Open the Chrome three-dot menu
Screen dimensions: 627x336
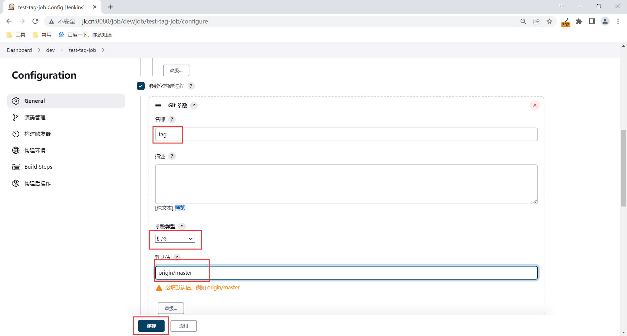coord(618,21)
